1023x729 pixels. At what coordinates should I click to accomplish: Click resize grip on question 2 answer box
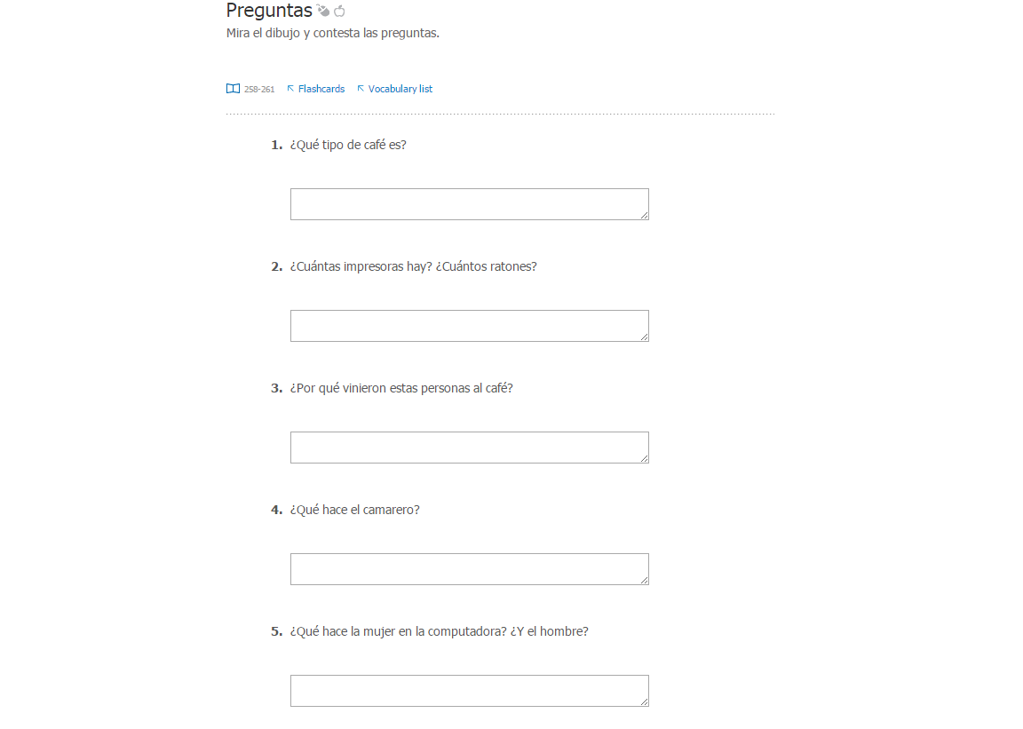[644, 337]
